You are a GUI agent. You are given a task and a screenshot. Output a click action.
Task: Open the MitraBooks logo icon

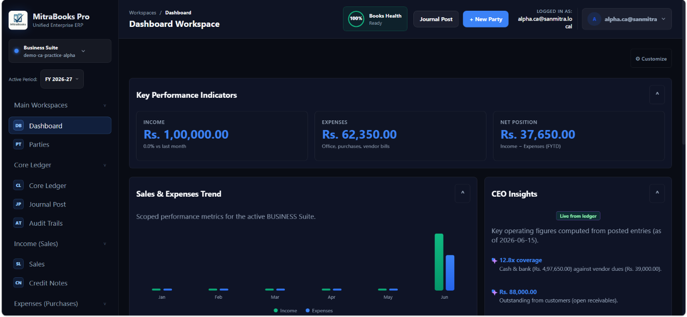[18, 20]
